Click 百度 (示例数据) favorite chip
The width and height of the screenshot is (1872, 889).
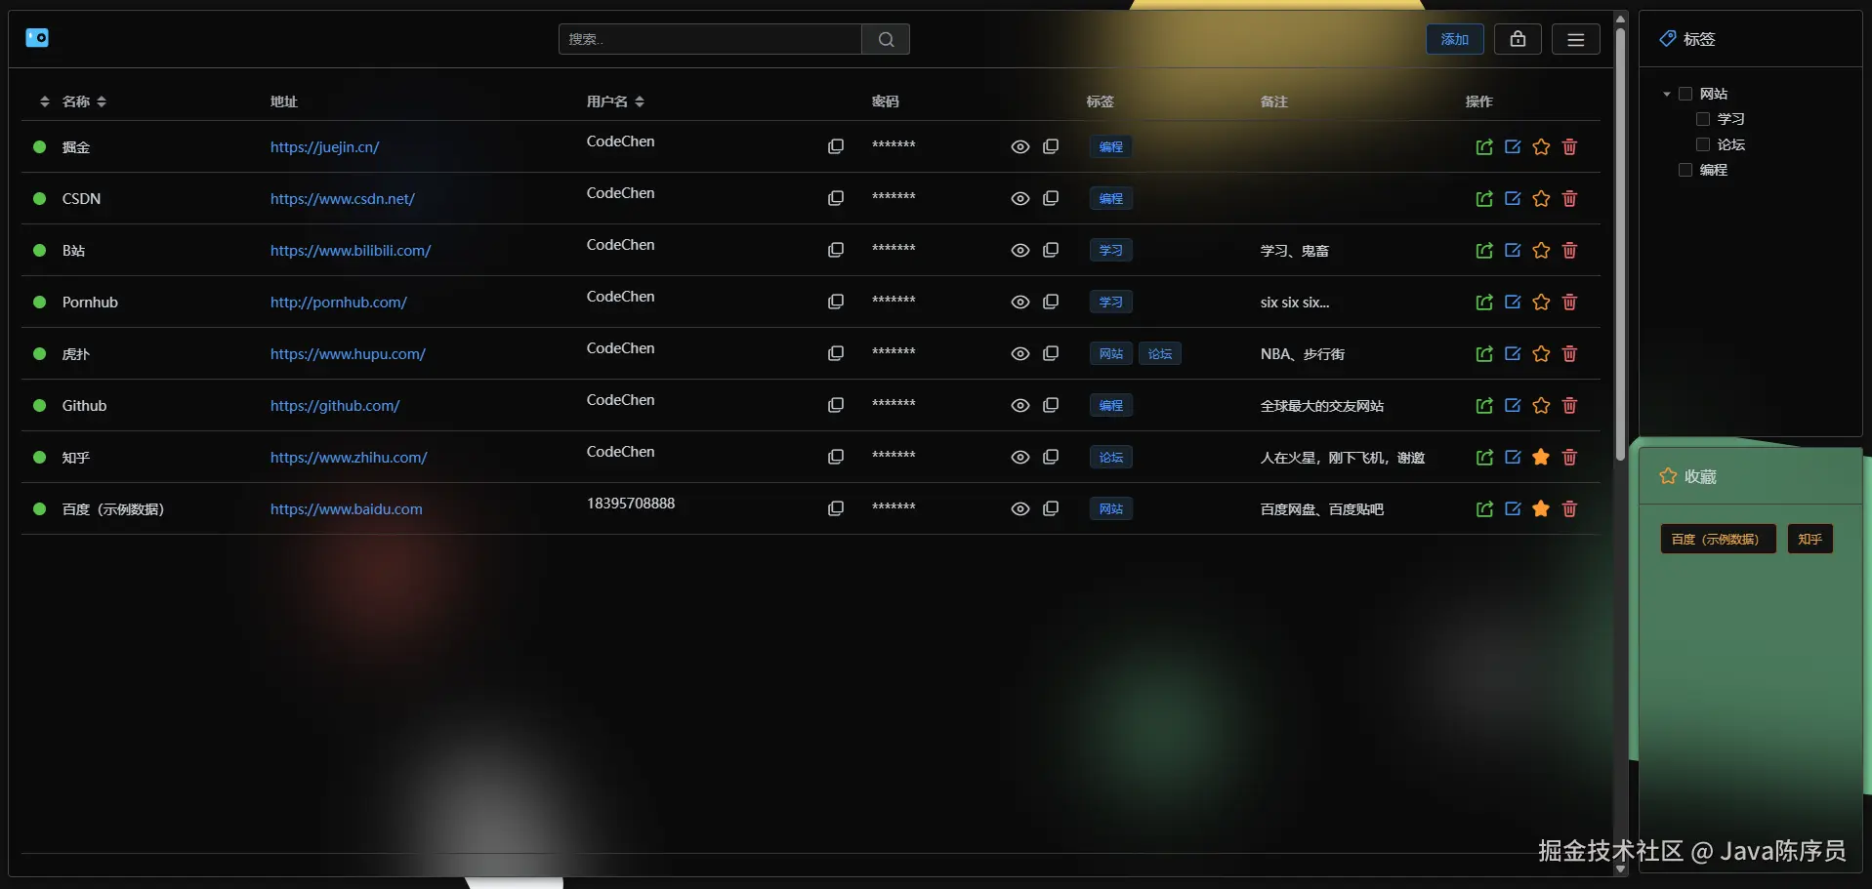point(1719,539)
